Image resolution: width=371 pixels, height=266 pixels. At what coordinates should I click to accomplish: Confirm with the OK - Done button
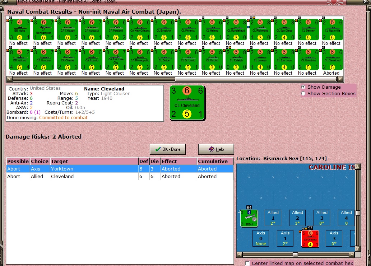167,149
